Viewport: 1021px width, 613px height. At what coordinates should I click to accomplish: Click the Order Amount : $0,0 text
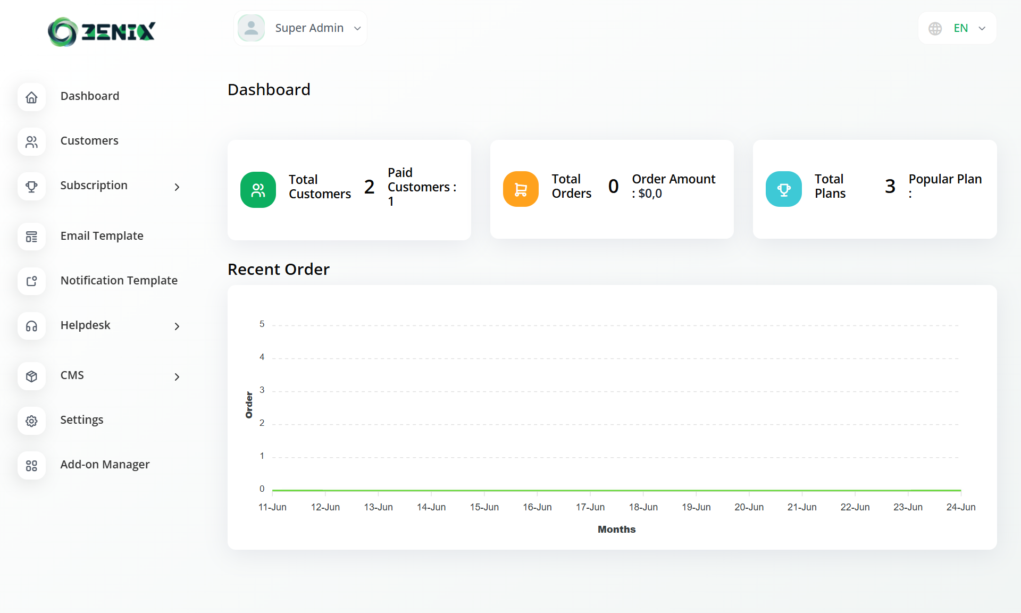click(x=673, y=186)
